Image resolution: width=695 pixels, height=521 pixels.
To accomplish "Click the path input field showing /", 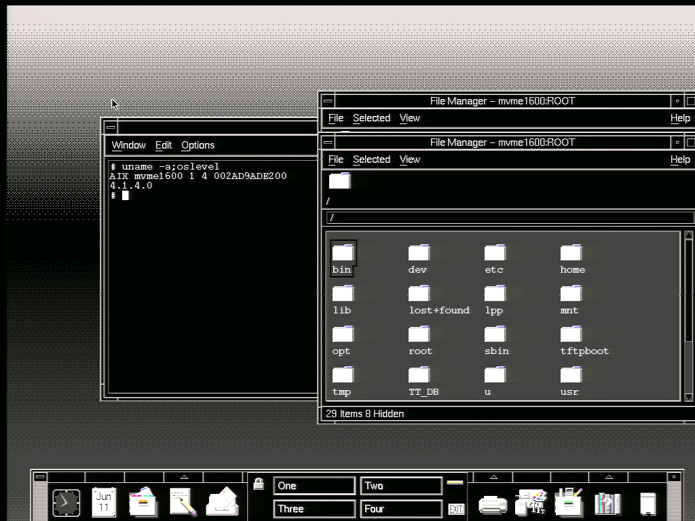I will point(510,218).
